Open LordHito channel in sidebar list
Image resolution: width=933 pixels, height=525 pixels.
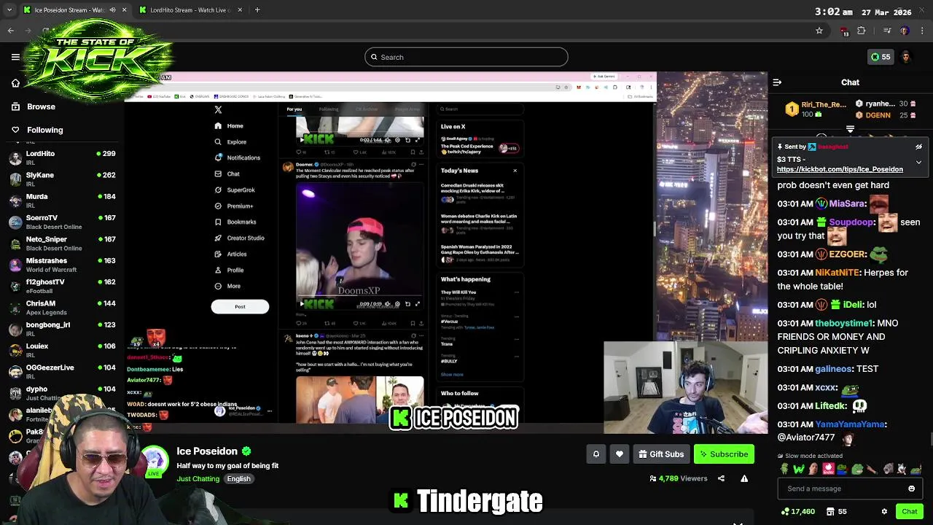point(62,158)
